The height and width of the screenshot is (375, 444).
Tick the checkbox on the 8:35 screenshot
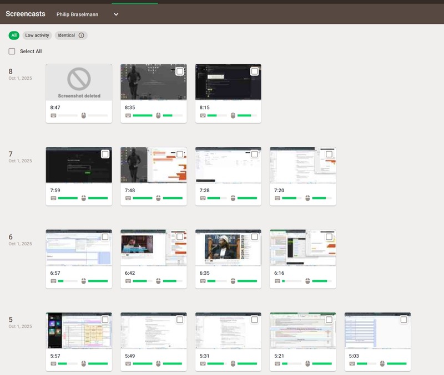[180, 71]
